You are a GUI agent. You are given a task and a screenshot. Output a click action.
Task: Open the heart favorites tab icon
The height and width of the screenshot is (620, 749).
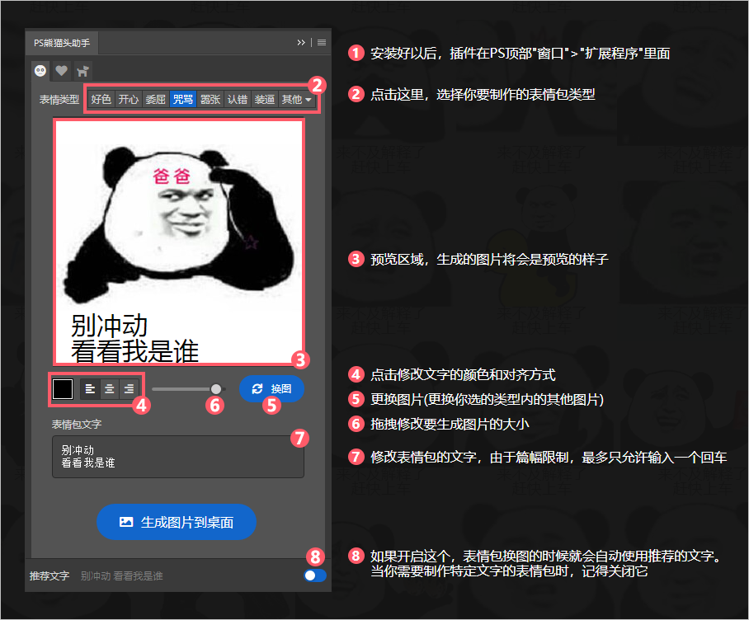coord(61,71)
